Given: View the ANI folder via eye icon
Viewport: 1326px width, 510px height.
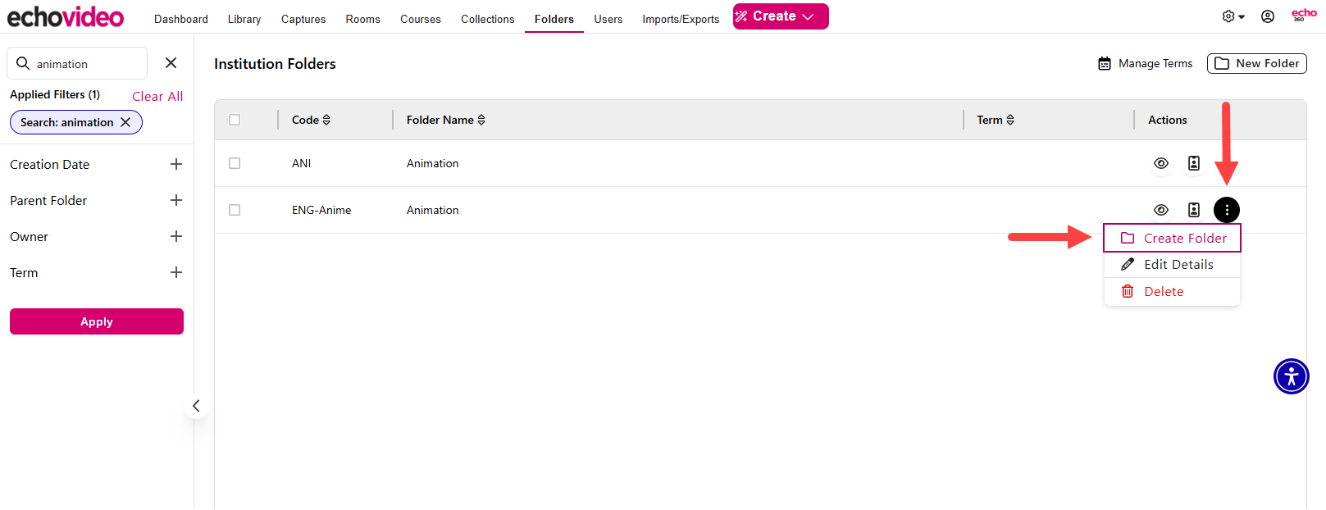Looking at the screenshot, I should (1161, 163).
